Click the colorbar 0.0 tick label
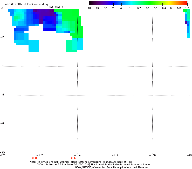 pos(179,8)
